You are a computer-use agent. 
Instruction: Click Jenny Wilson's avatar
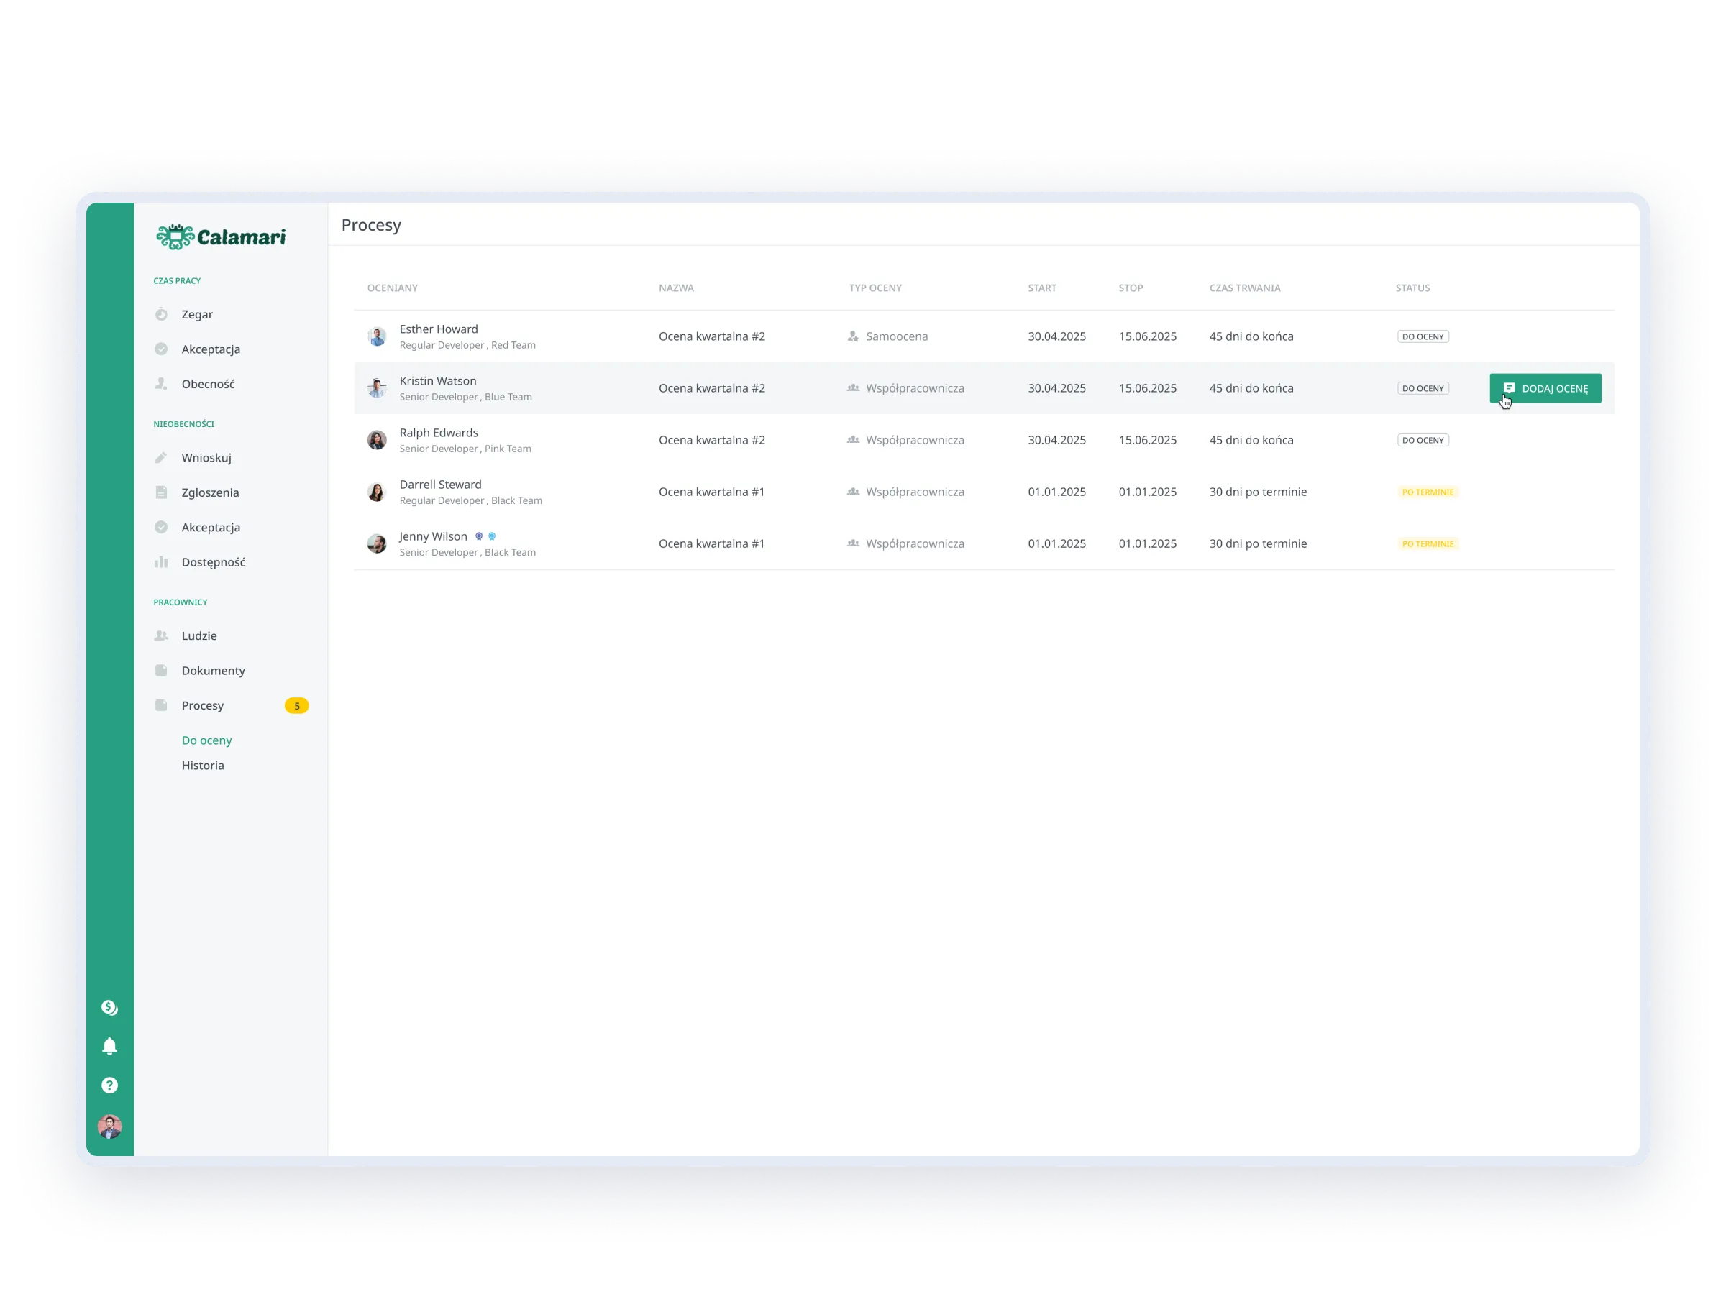click(377, 543)
